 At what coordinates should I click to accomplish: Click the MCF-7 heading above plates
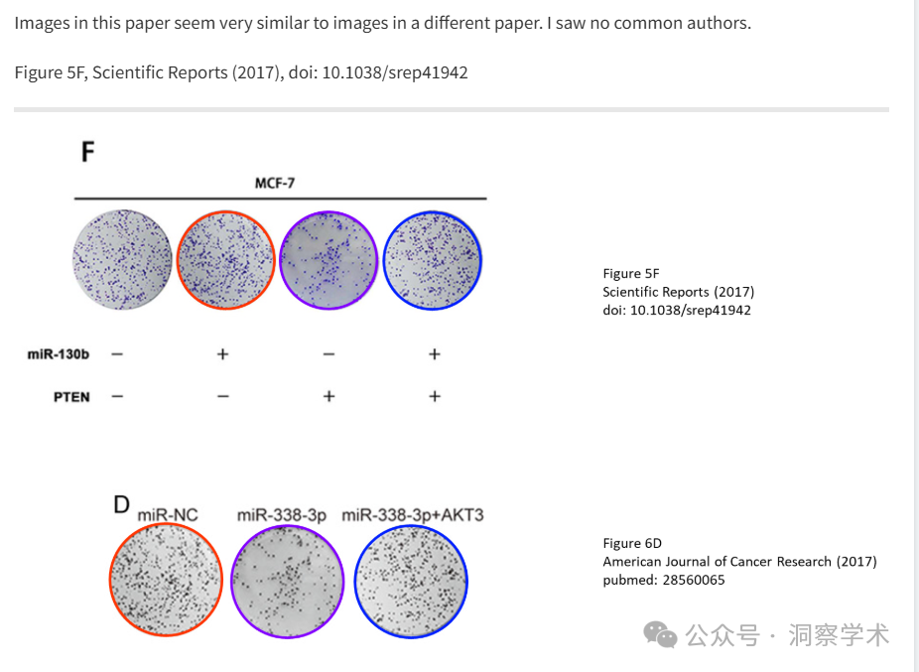(275, 184)
